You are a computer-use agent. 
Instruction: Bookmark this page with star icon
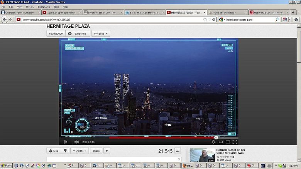[x=205, y=20]
